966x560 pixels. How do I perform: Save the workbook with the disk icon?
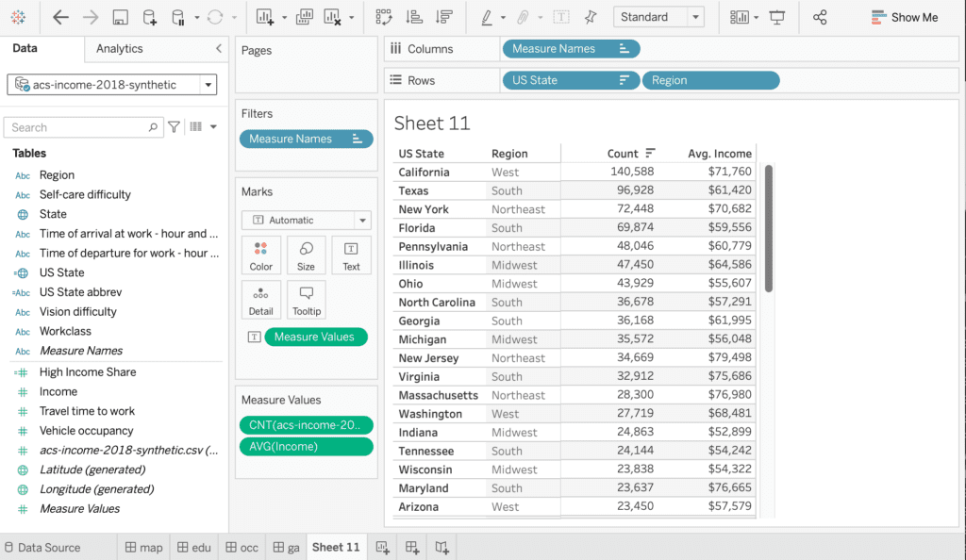120,17
